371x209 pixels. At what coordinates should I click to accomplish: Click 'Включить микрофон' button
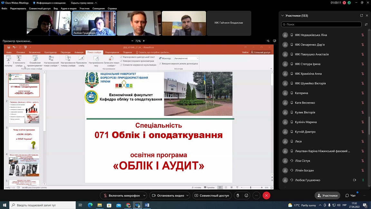tap(121, 195)
